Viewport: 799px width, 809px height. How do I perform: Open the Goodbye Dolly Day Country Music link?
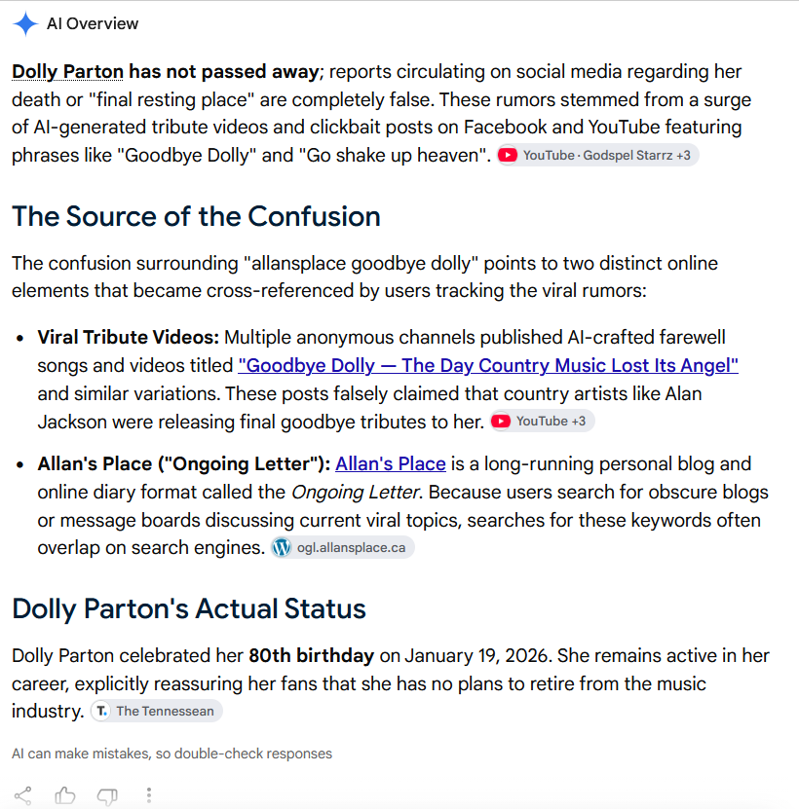488,365
